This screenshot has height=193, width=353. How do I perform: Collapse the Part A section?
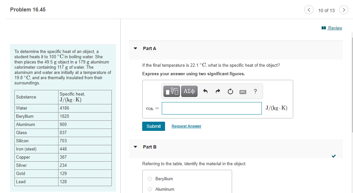click(x=135, y=48)
